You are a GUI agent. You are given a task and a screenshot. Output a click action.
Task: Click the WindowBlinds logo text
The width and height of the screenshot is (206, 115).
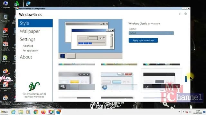(31, 15)
